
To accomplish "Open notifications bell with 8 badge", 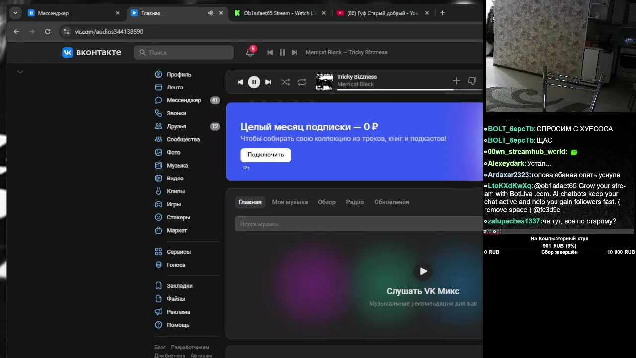I will [x=250, y=52].
